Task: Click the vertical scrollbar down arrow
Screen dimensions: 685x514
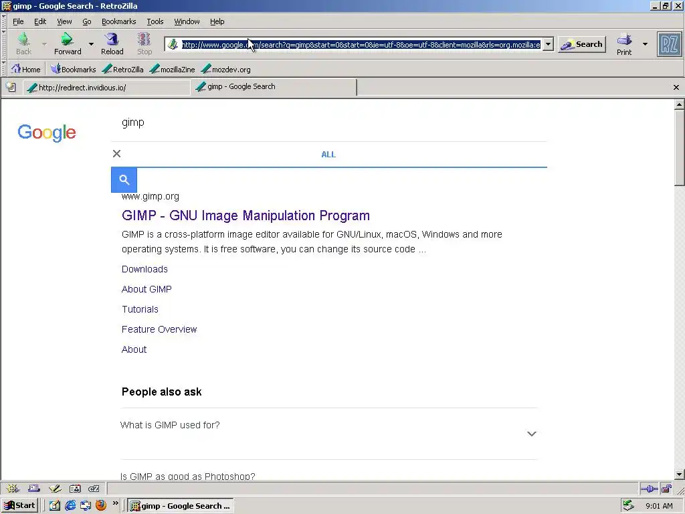Action: (x=679, y=475)
